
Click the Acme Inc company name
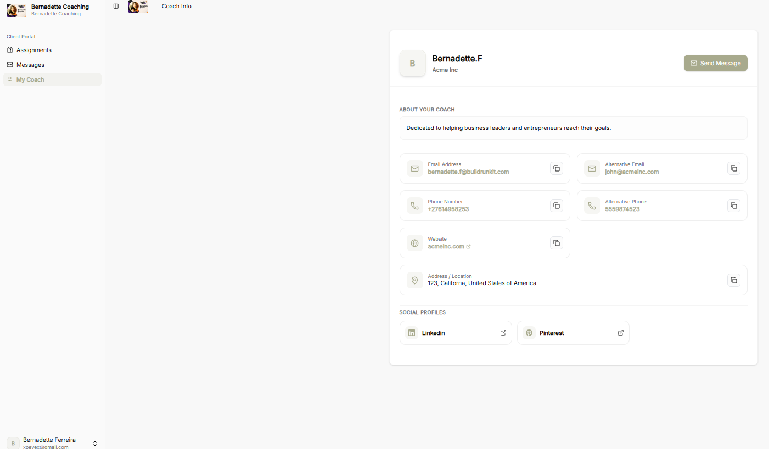[445, 70]
